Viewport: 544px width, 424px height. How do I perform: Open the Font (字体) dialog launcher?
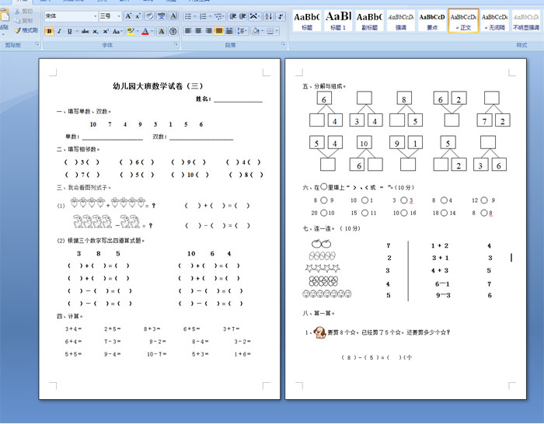(176, 44)
